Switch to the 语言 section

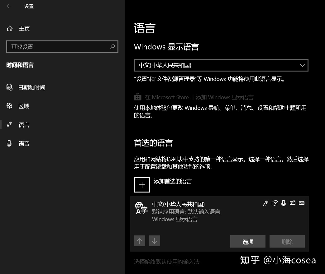click(x=25, y=125)
